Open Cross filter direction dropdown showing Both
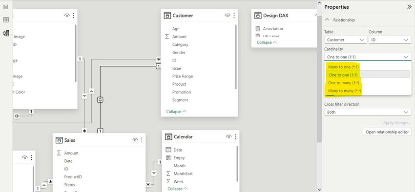The width and height of the screenshot is (415, 192). tap(368, 112)
